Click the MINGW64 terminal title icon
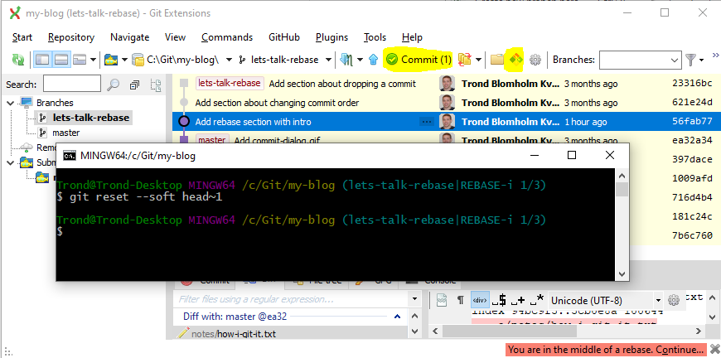This screenshot has width=721, height=358. coord(70,156)
